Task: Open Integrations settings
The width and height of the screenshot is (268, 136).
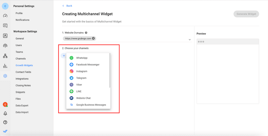Action: [22, 79]
